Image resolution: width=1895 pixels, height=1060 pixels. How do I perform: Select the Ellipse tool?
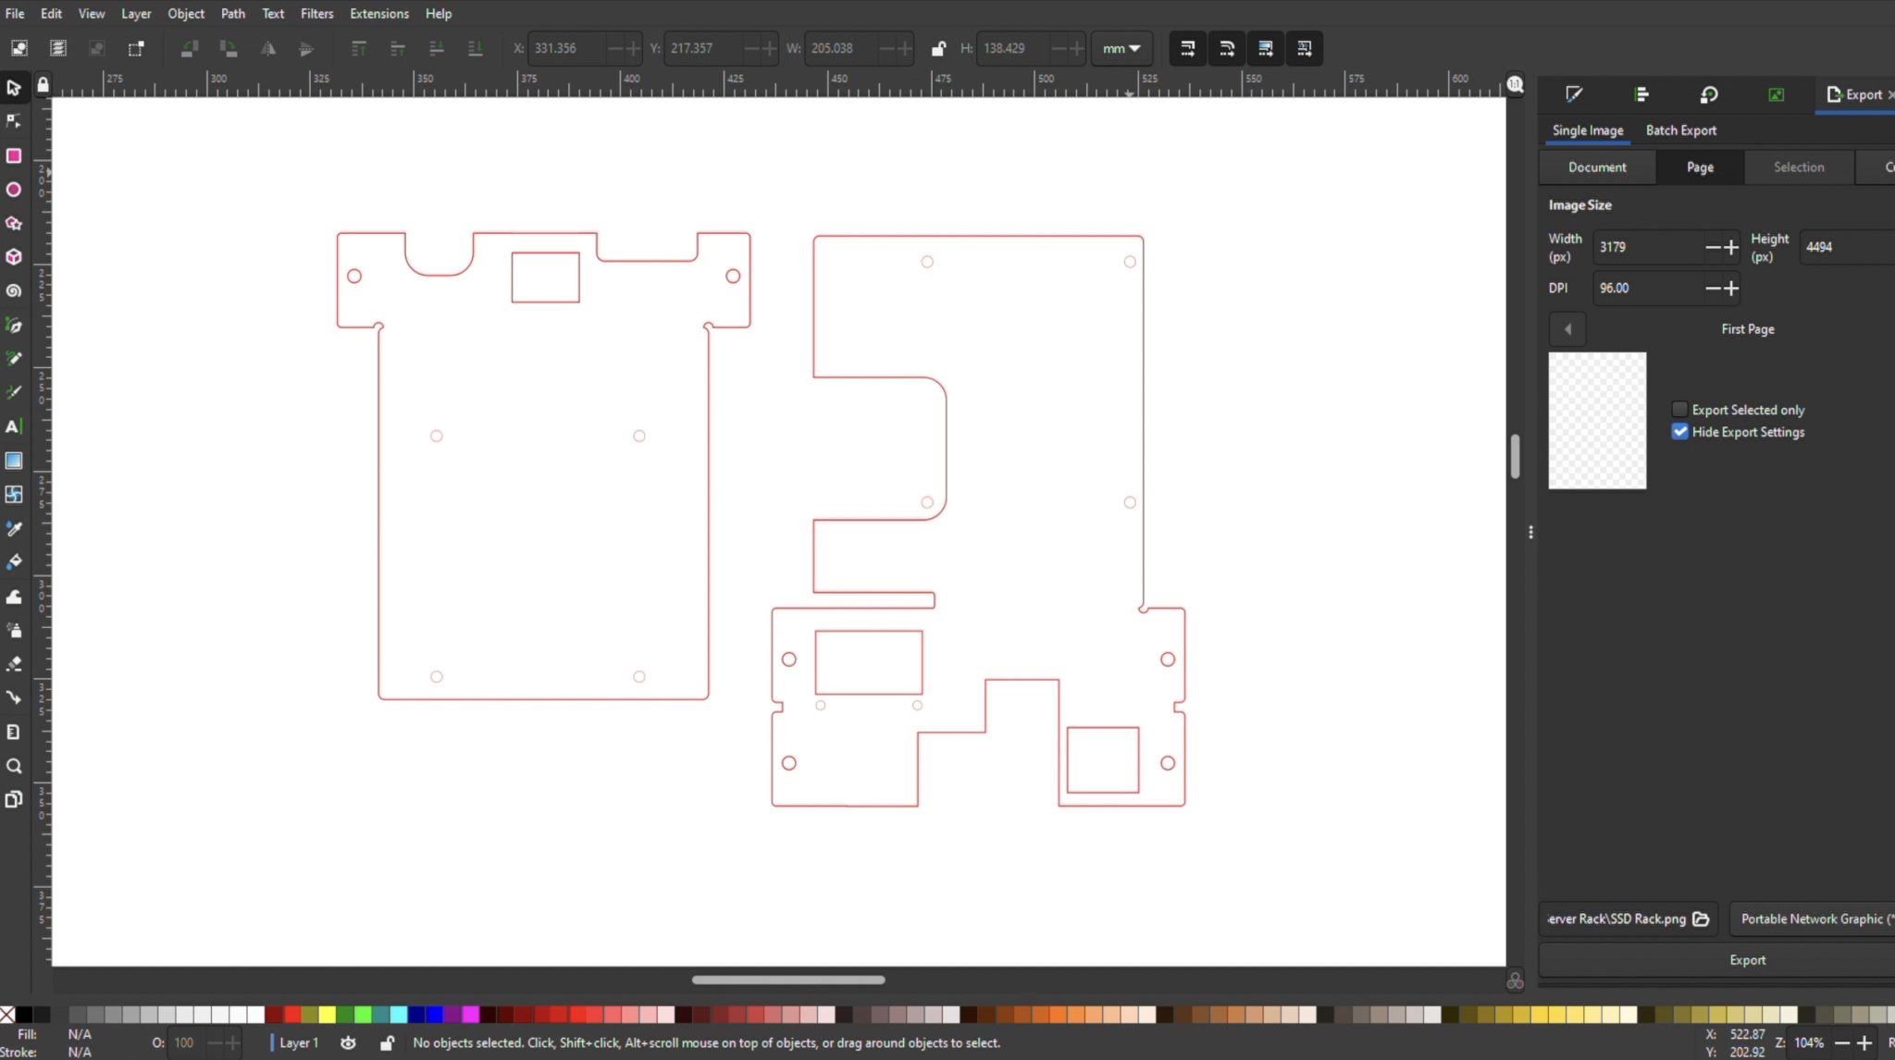click(14, 190)
